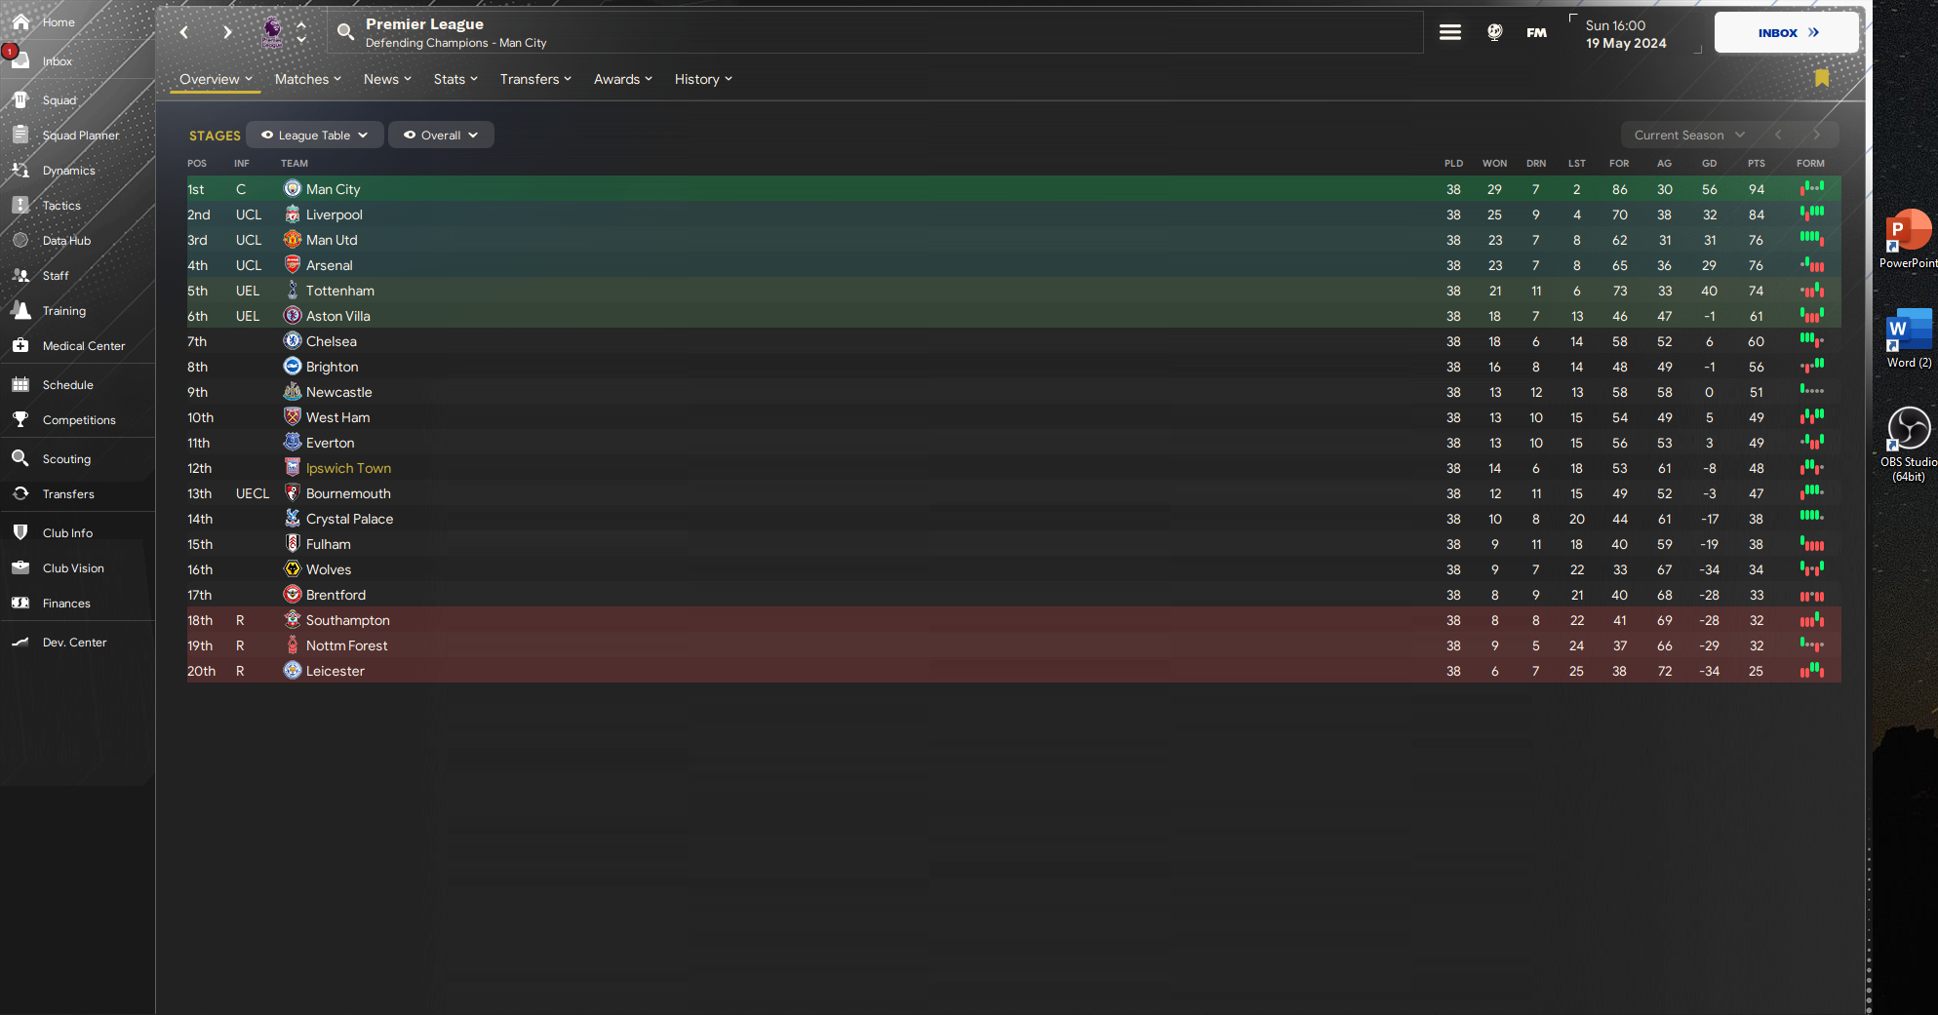This screenshot has height=1015, width=1938.
Task: Switch league with up arrow
Action: (x=301, y=24)
